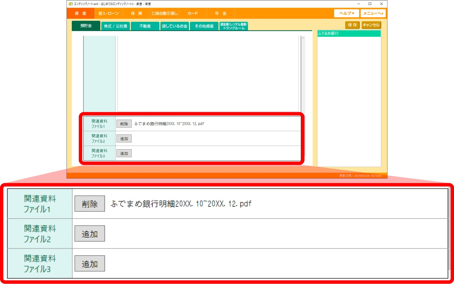Image resolution: width=454 pixels, height=284 pixels.
Task: Click the メニューへ button
Action: click(373, 13)
